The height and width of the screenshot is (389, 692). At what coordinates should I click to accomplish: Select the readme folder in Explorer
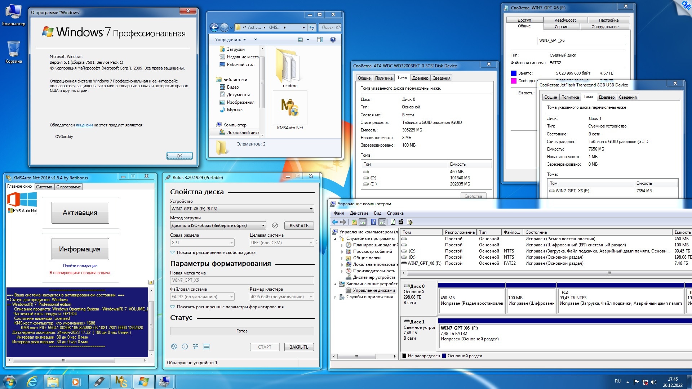(x=290, y=68)
